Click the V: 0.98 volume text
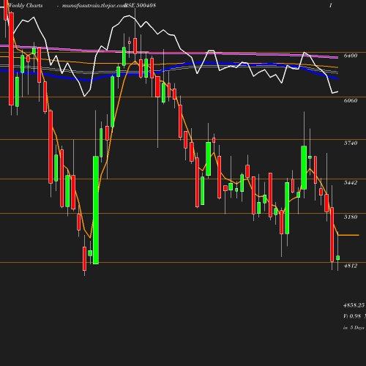 352,316
